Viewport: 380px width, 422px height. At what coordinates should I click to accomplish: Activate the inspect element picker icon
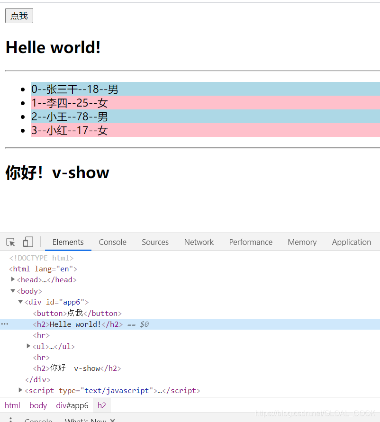click(x=11, y=242)
